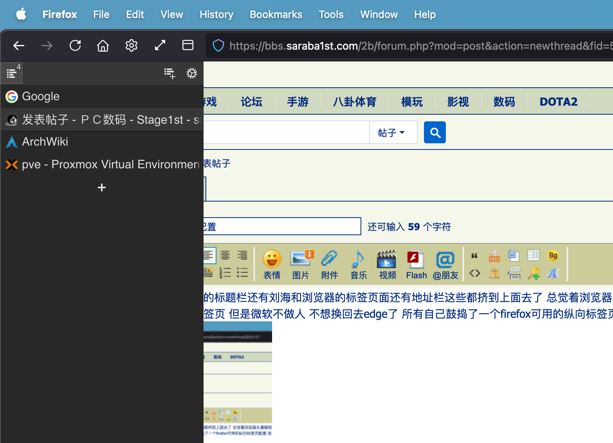The width and height of the screenshot is (613, 443).
Task: Insert a bulleted list
Action: pyautogui.click(x=242, y=272)
